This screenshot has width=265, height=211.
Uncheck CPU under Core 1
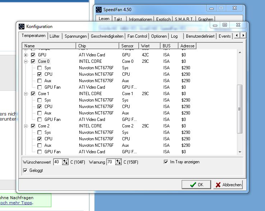[x=39, y=107]
